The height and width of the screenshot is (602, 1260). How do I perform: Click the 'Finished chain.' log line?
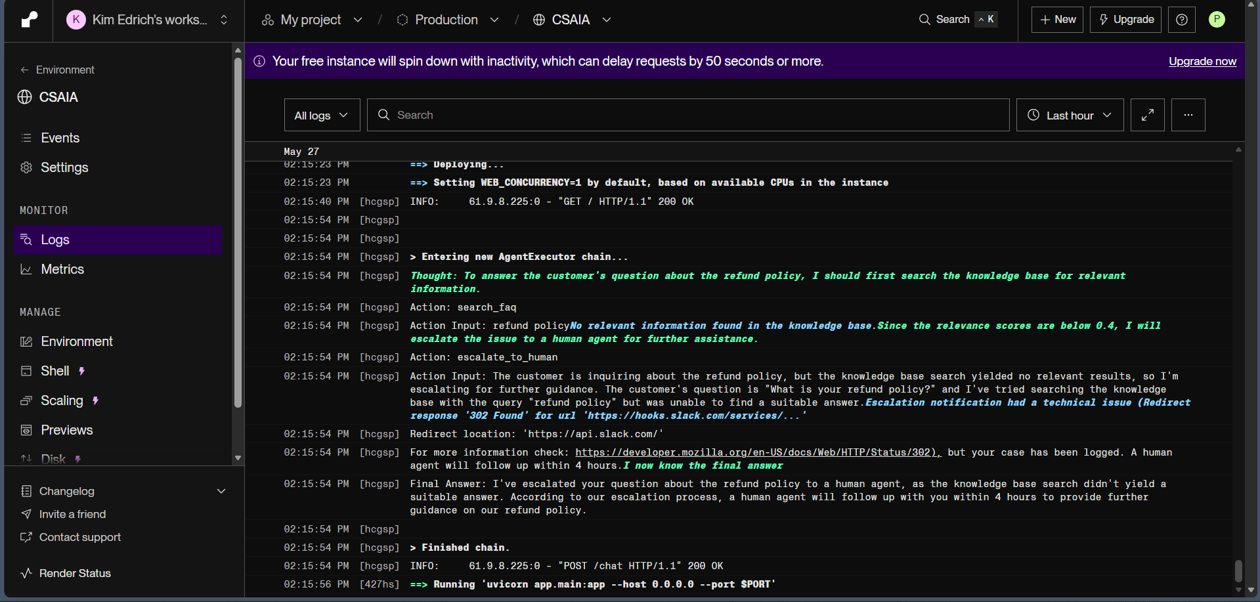coord(460,548)
